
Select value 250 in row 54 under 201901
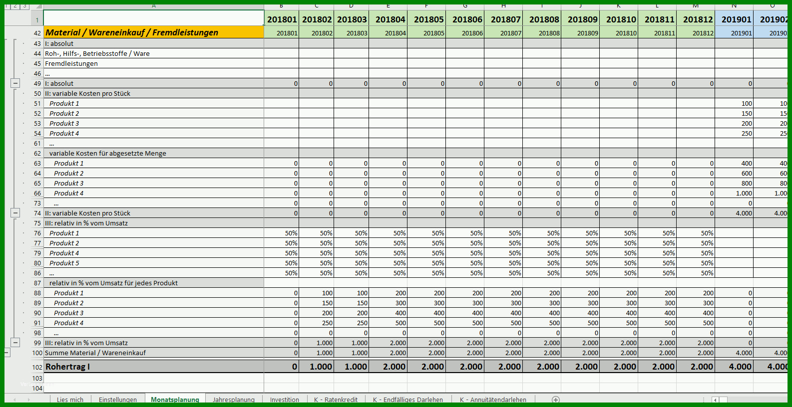pyautogui.click(x=734, y=133)
